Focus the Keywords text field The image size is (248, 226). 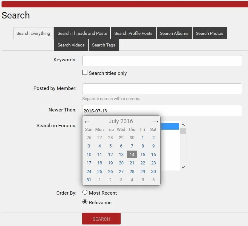[162, 61]
